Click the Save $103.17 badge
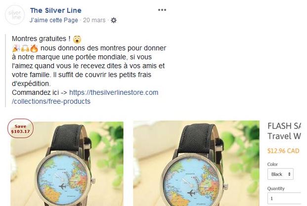This screenshot has height=206, width=307. click(x=20, y=129)
